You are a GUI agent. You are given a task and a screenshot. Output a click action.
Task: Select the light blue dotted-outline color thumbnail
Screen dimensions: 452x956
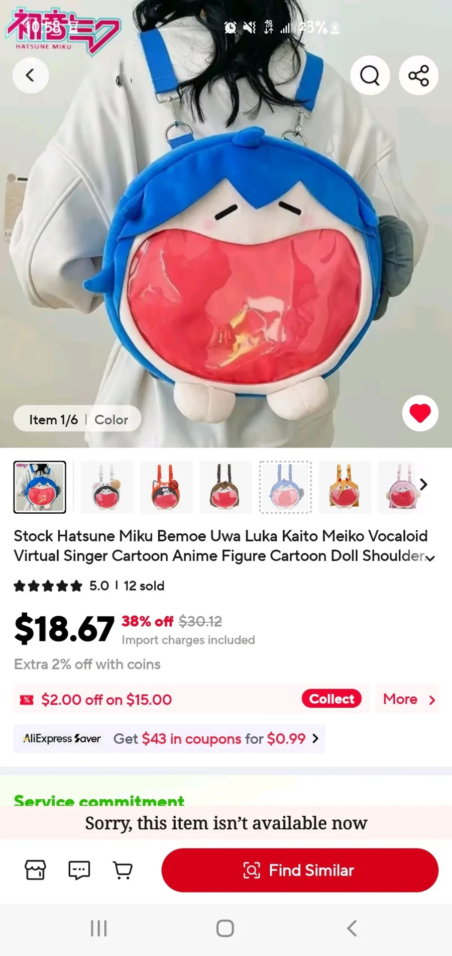[285, 487]
